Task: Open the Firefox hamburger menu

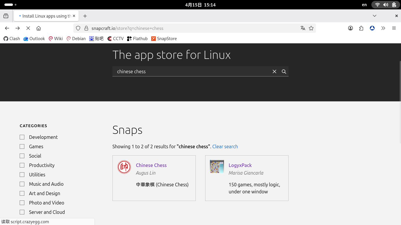Action: pyautogui.click(x=394, y=28)
